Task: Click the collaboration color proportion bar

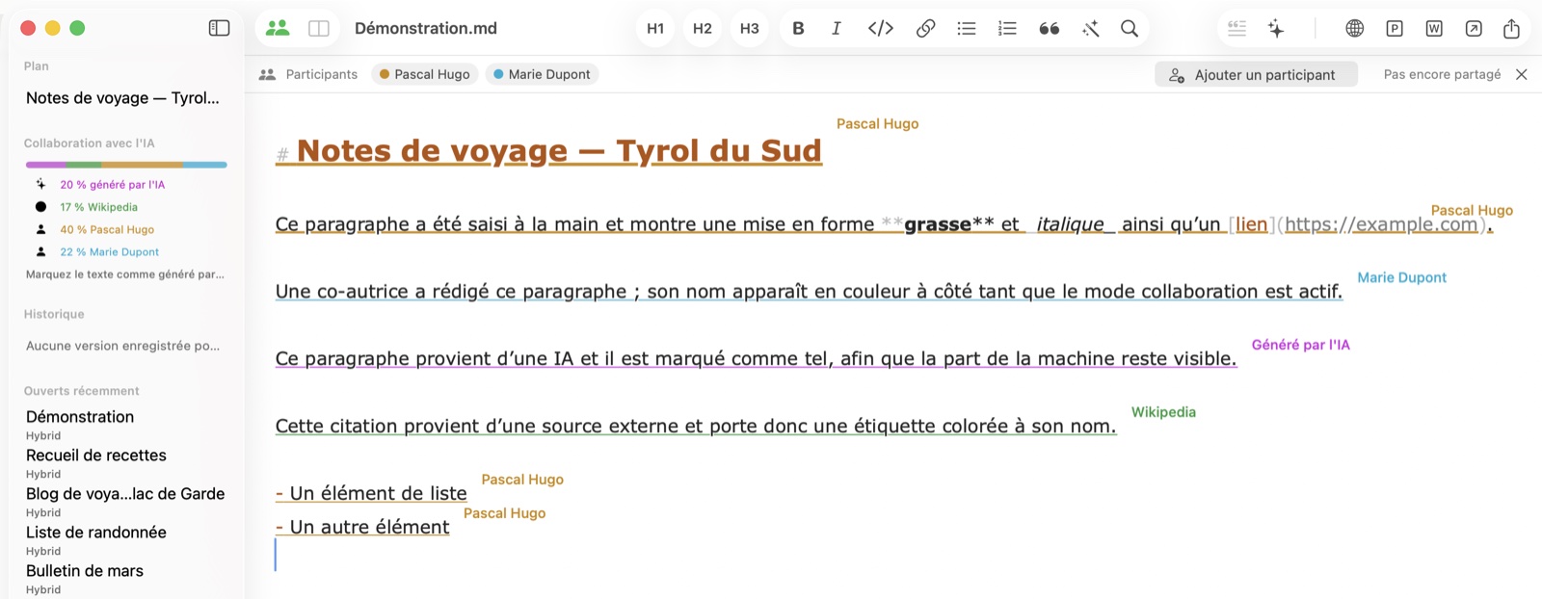Action: point(126,165)
